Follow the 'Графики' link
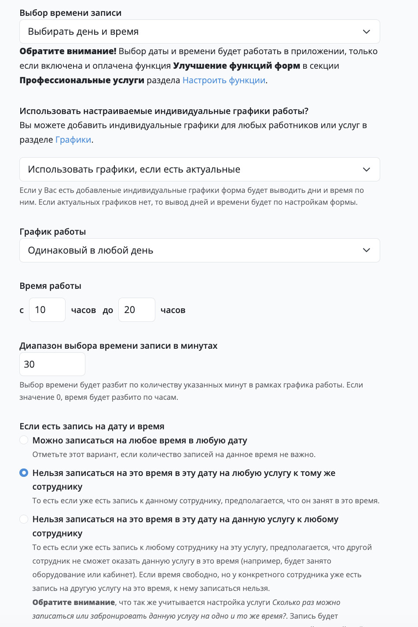This screenshot has height=627, width=418. 73,140
